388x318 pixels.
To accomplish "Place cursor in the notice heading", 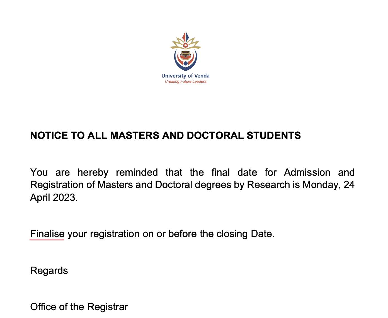I will [x=166, y=136].
